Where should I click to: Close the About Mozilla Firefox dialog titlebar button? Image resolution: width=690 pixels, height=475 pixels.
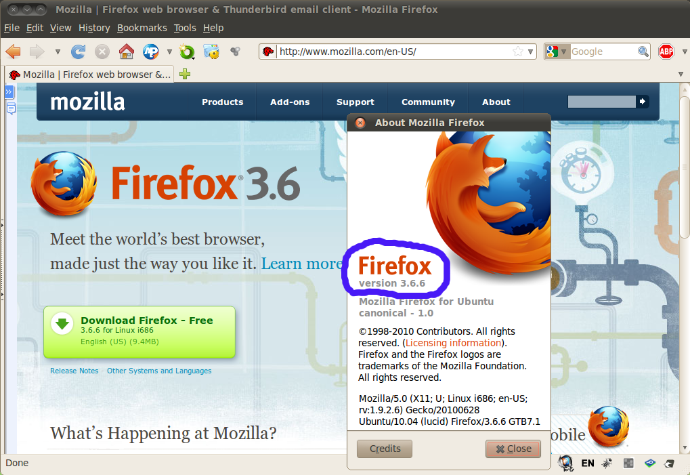360,123
